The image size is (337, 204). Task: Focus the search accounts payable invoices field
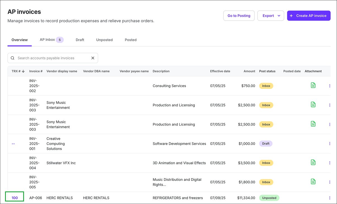coord(53,58)
